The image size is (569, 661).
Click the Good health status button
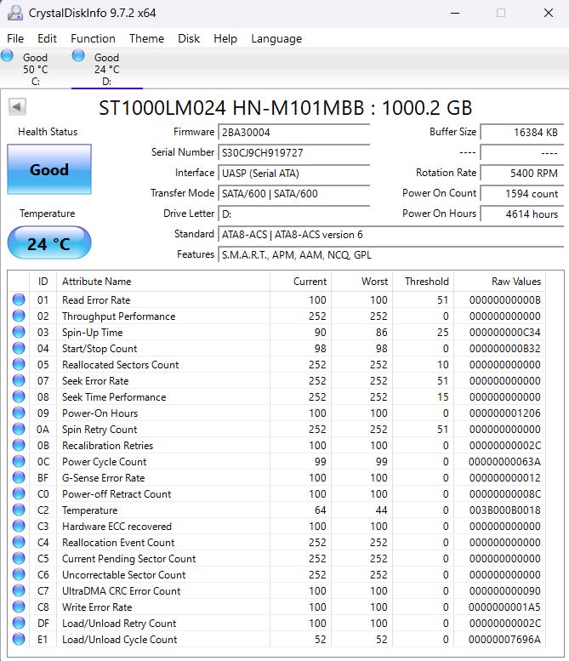pyautogui.click(x=49, y=169)
